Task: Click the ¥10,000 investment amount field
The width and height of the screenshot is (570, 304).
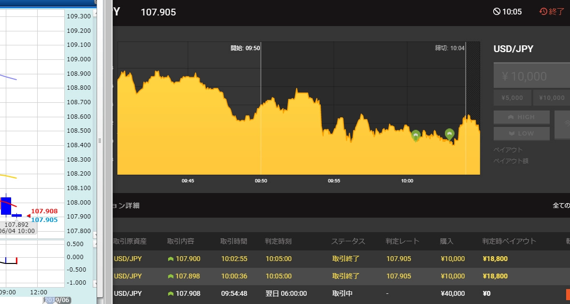Action: [531, 76]
